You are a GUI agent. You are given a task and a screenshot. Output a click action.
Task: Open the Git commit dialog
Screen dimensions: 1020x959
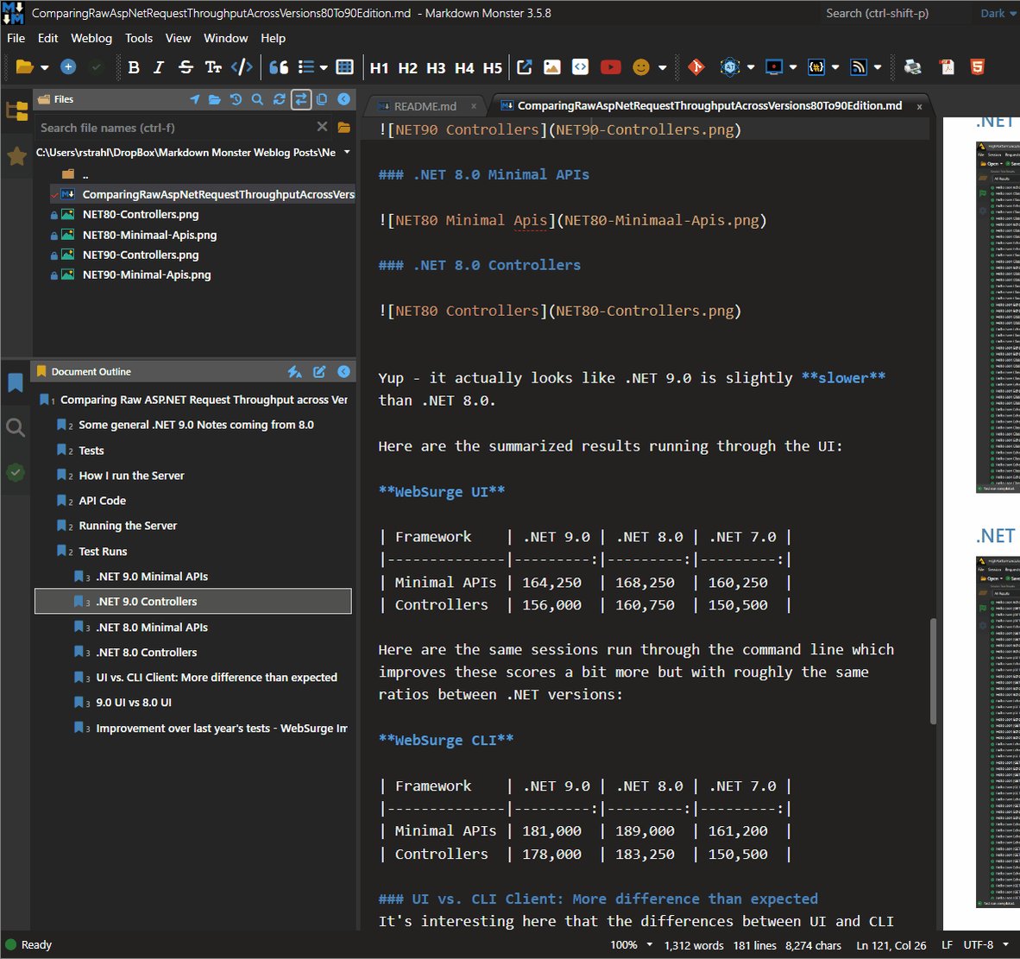pyautogui.click(x=696, y=67)
